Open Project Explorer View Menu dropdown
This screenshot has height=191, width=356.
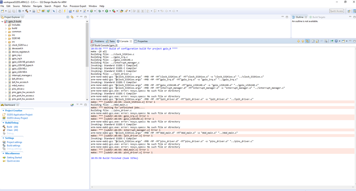[77, 17]
